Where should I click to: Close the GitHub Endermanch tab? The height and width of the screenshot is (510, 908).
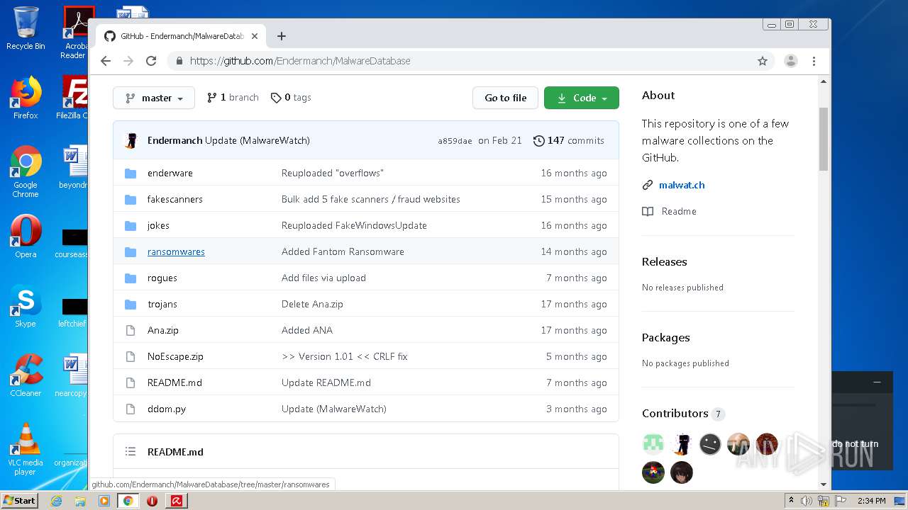255,36
